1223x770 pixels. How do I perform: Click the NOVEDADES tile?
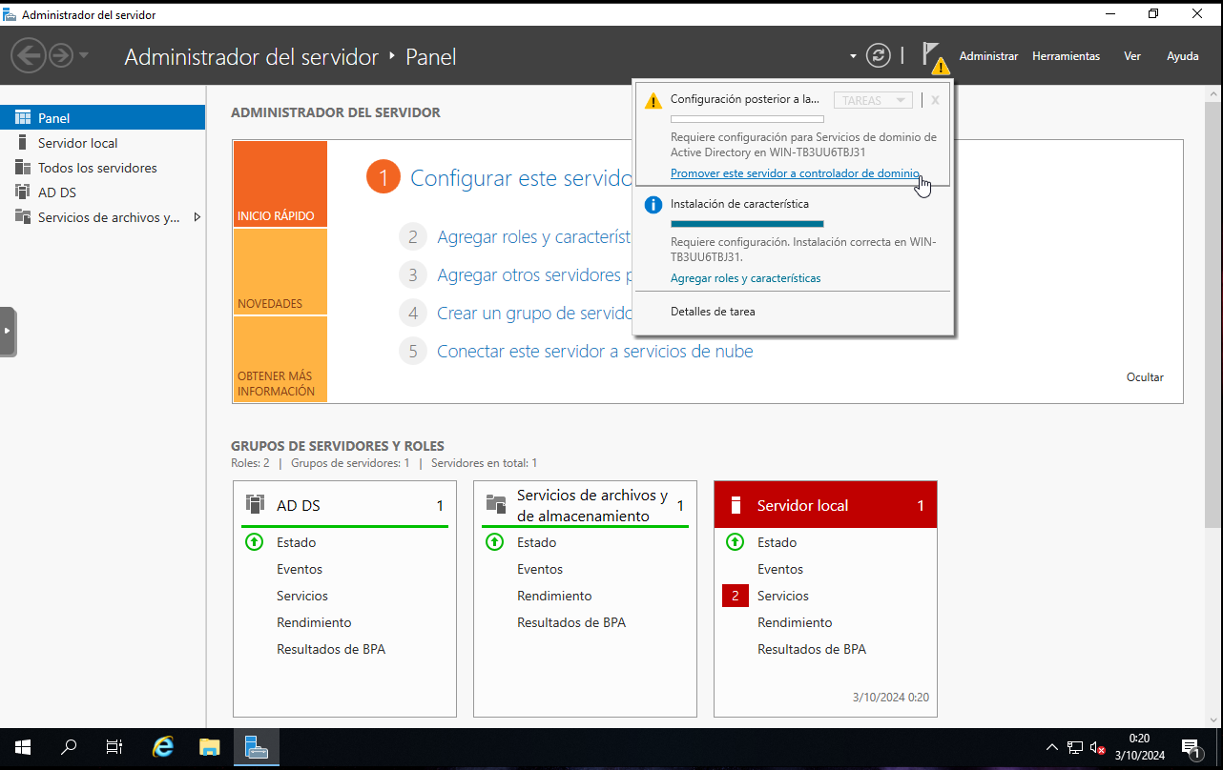coord(280,272)
